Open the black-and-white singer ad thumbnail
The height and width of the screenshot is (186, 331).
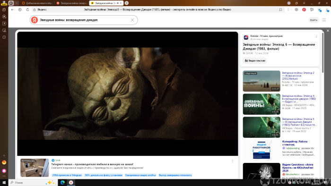261,171
